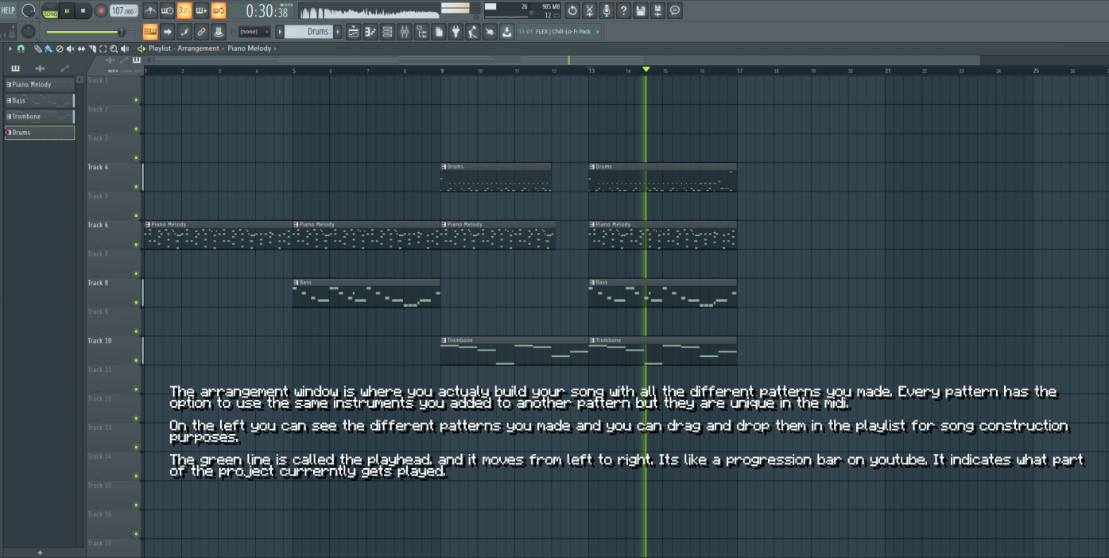1109x558 pixels.
Task: Click the Playlist - Arrangement breadcrumb
Action: click(x=184, y=48)
